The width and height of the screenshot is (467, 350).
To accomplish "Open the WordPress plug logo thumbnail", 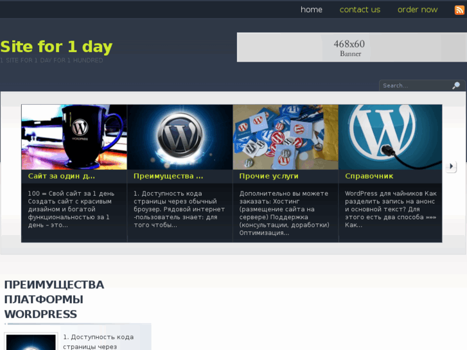I will (x=390, y=137).
